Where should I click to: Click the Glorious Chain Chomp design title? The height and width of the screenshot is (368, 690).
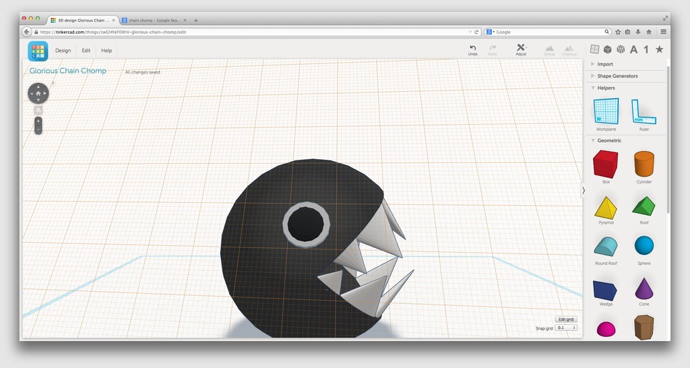pos(68,71)
